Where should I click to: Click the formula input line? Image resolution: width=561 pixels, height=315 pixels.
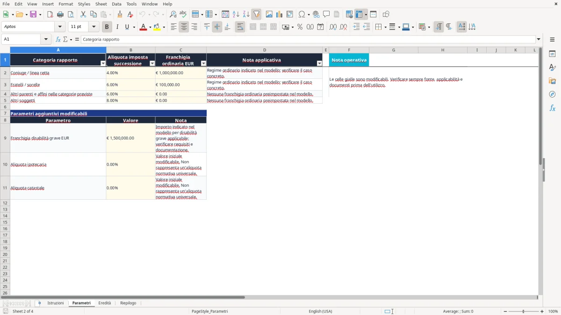tap(309, 40)
